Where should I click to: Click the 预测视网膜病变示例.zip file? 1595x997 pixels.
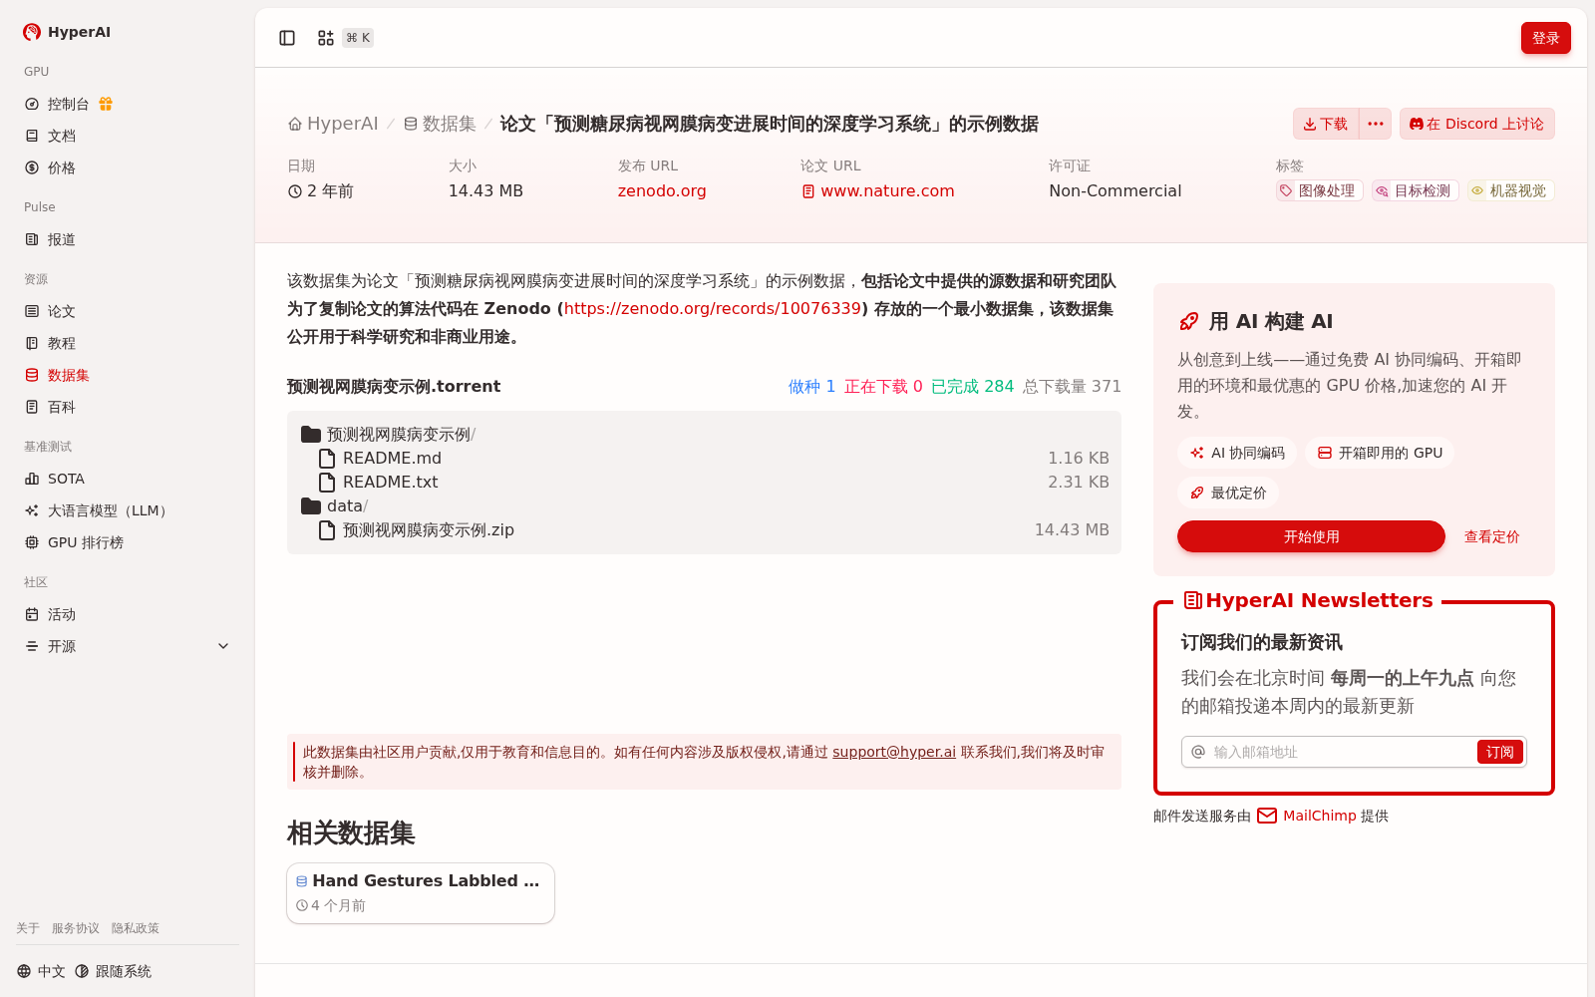pos(704,530)
